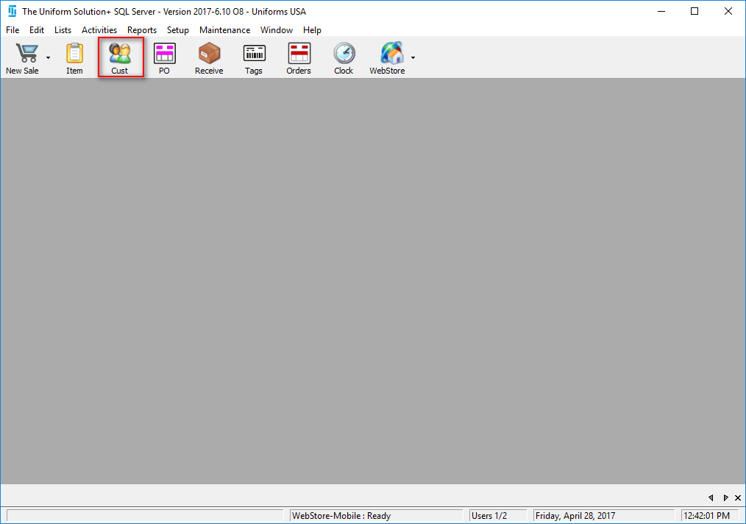
Task: Open the Orders toolbar icon
Action: (x=299, y=54)
